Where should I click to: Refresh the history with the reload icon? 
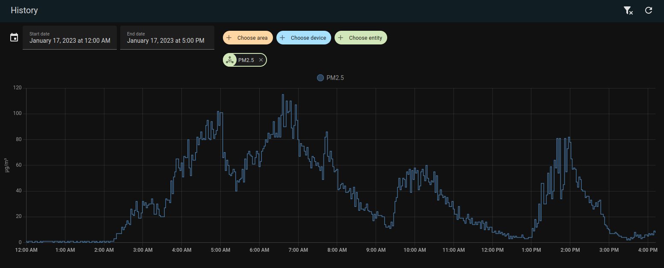coord(649,10)
